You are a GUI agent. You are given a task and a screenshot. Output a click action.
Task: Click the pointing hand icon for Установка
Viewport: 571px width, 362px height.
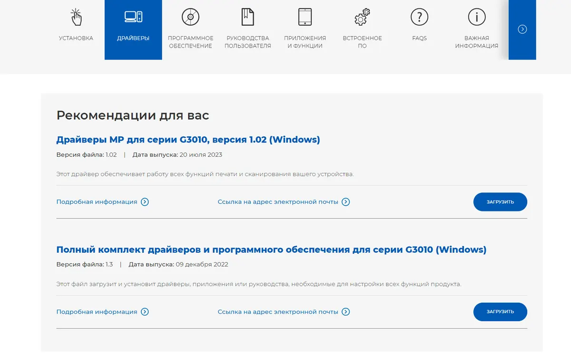click(76, 17)
